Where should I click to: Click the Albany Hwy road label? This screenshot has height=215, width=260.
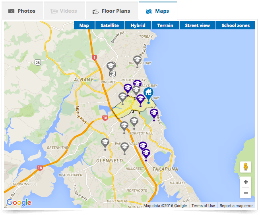pos(81,115)
